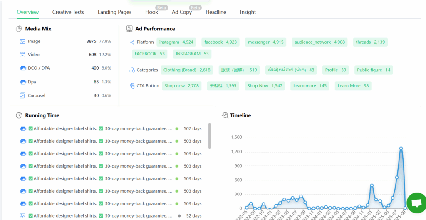Filter by instagram 4,924 platform tag

click(176, 42)
